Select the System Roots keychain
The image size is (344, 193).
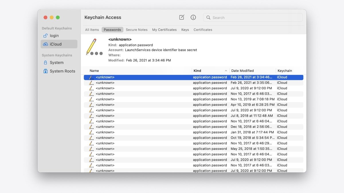[59, 71]
